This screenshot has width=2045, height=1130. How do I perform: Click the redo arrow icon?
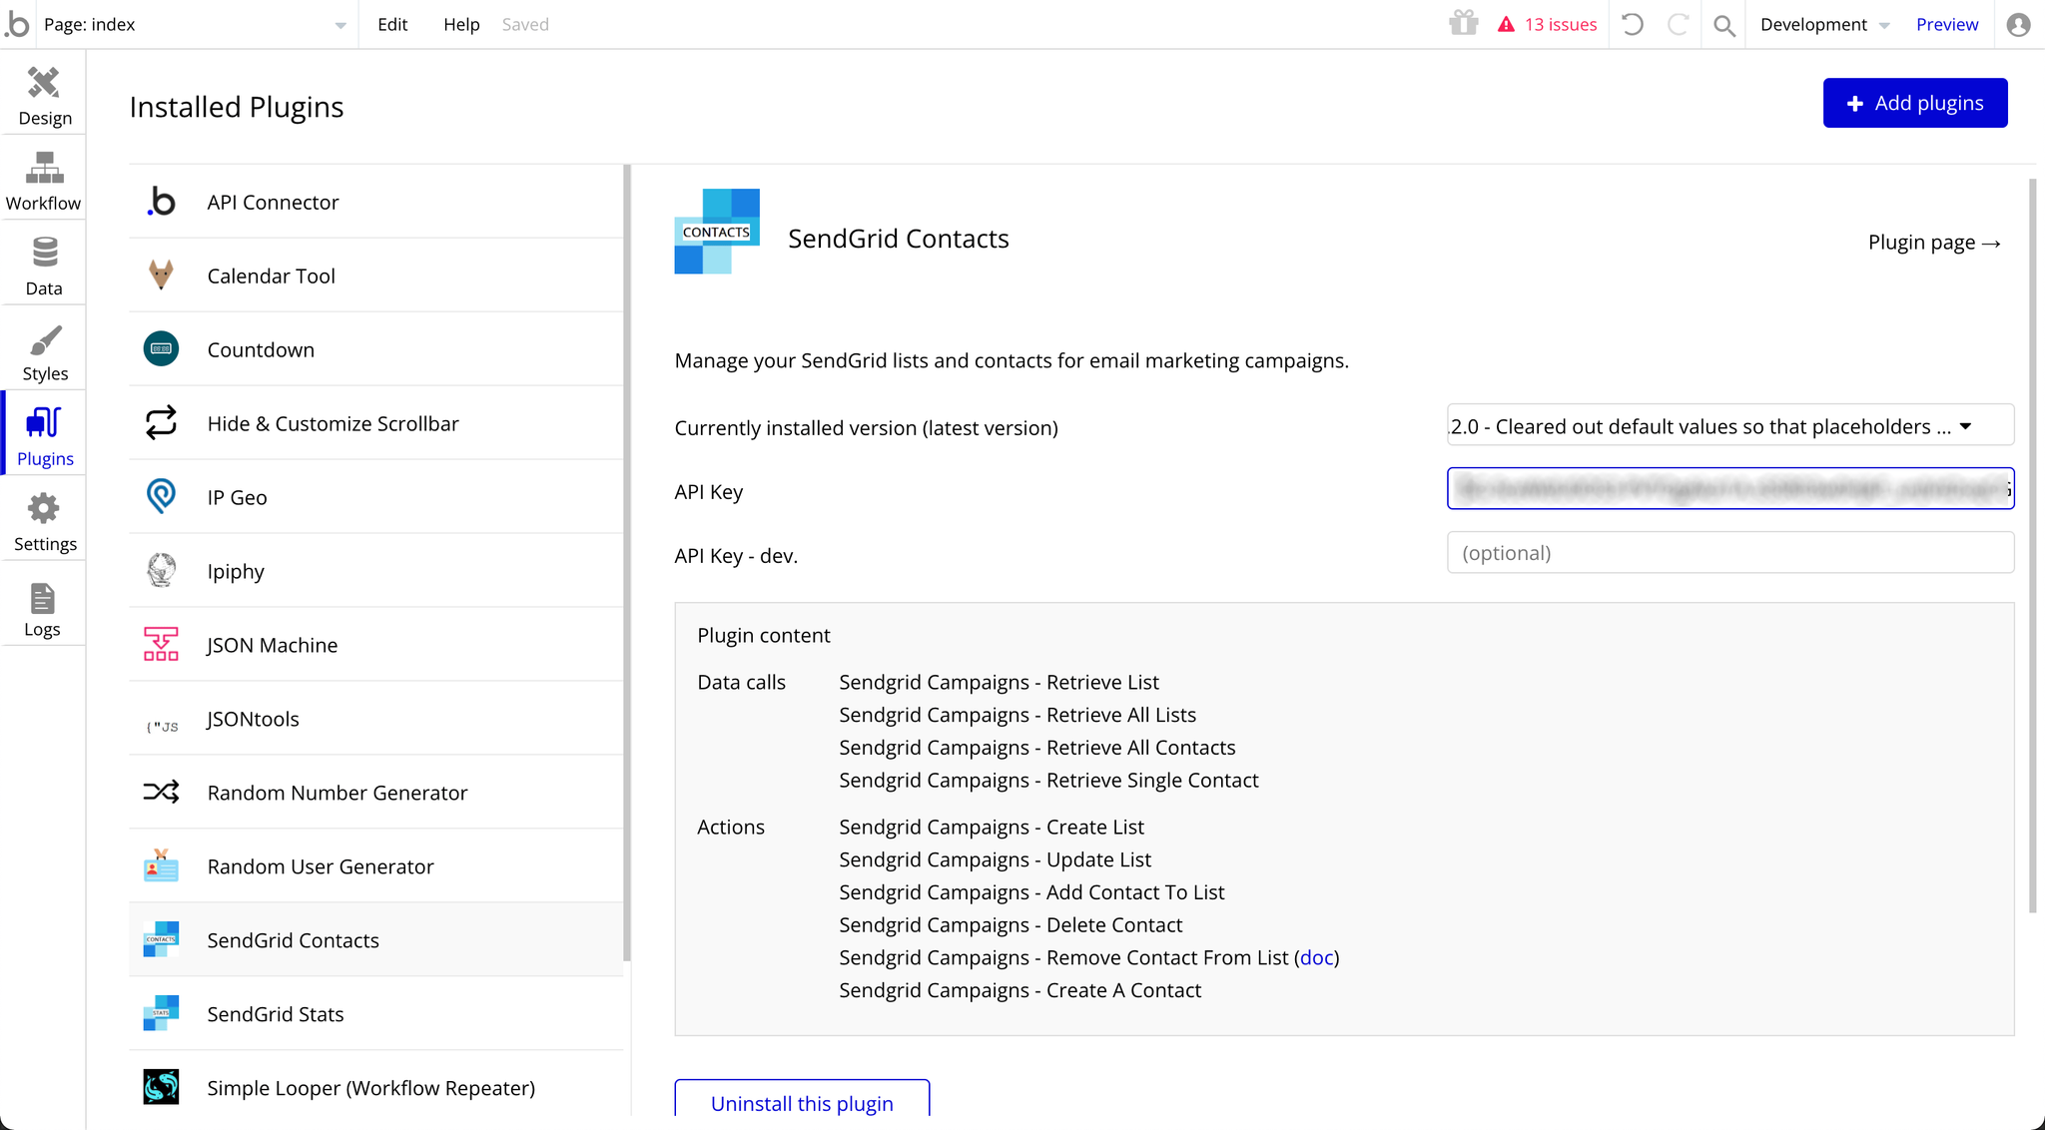click(1679, 24)
